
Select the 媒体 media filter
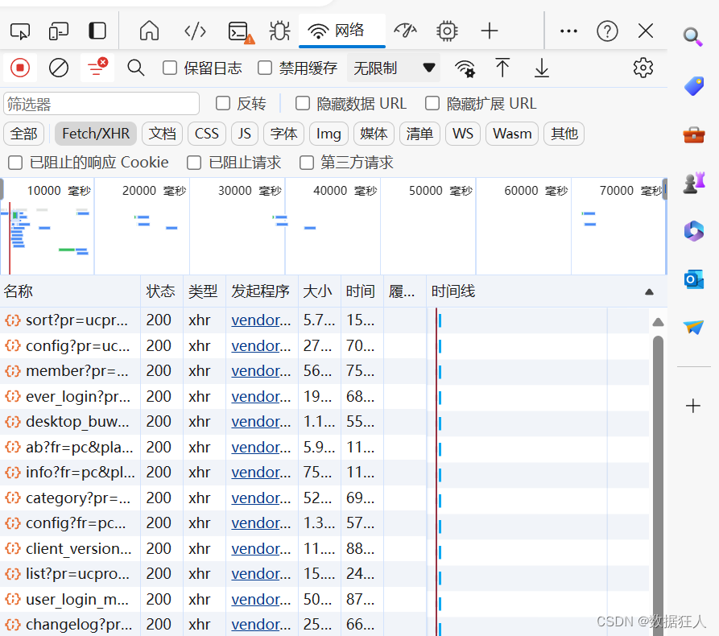pos(374,134)
